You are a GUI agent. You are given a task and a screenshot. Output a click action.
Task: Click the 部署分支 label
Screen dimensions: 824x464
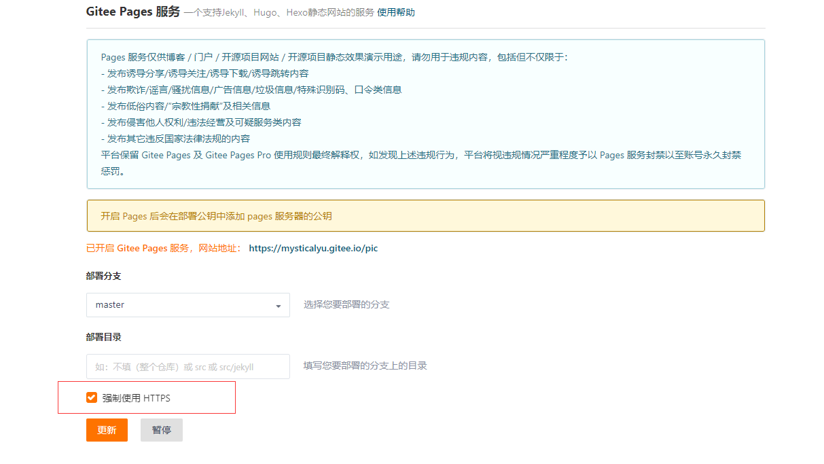(x=104, y=276)
